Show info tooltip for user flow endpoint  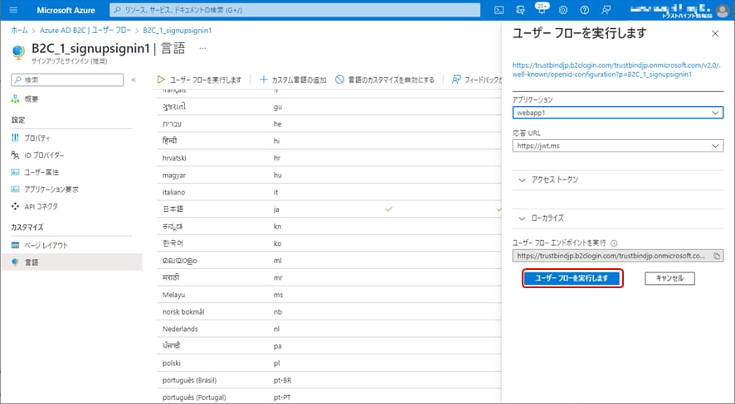click(x=614, y=243)
